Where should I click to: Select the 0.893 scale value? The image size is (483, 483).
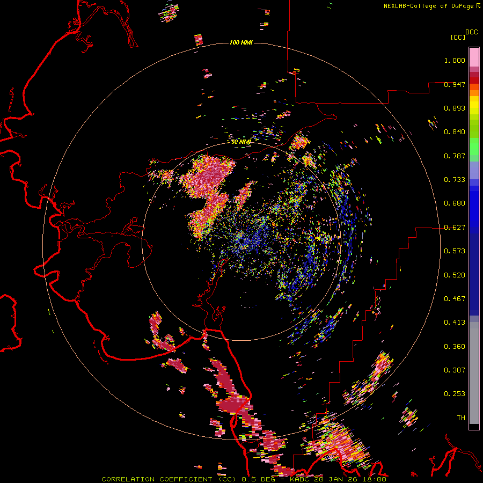pyautogui.click(x=455, y=108)
